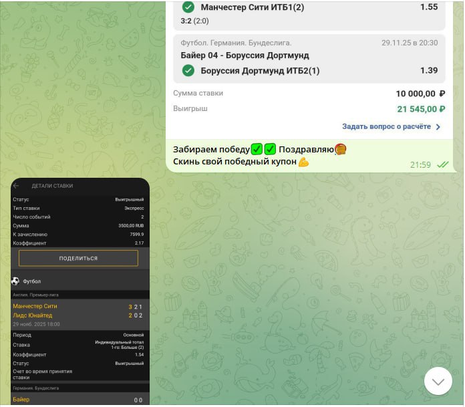Tap the back arrow beside Детали ставки
Screen dimensions: 465x407
16,186
